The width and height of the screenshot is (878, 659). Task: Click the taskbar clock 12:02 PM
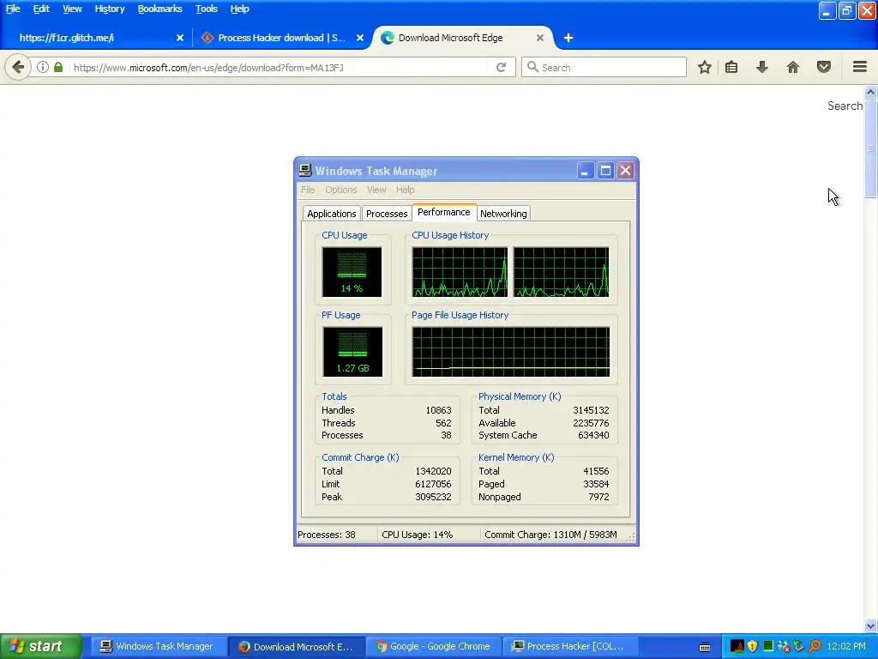point(846,646)
